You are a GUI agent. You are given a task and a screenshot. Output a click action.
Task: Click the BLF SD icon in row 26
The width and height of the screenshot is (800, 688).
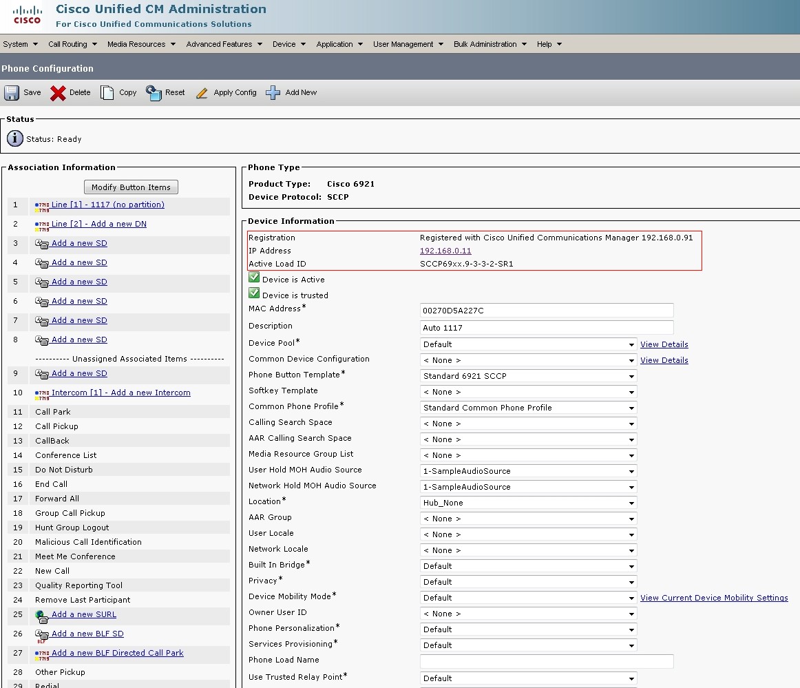42,636
